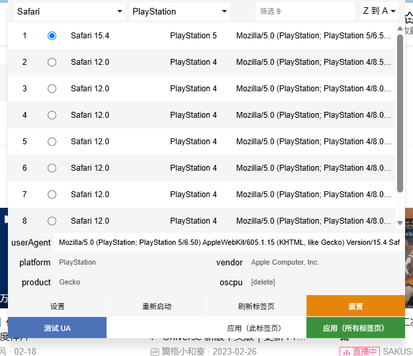413x356 pixels.
Task: Click 应用（此标签页）apply button
Action: click(x=255, y=328)
